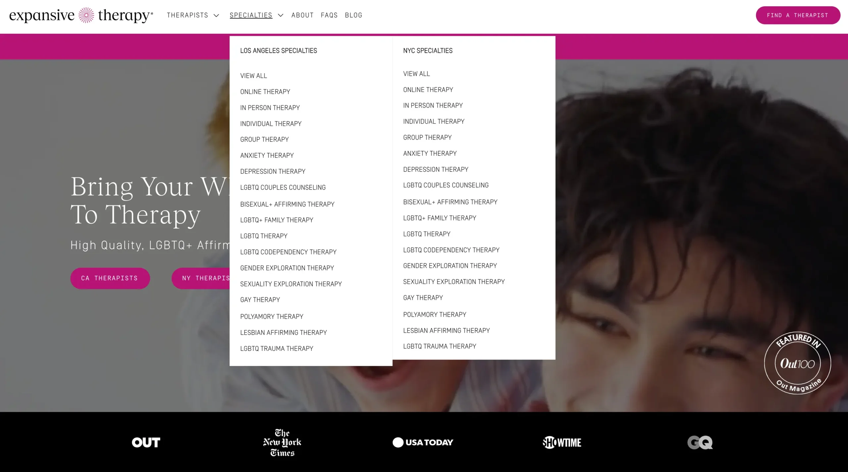848x472 pixels.
Task: Click the Expansive Therapy starburst logo
Action: pos(86,15)
